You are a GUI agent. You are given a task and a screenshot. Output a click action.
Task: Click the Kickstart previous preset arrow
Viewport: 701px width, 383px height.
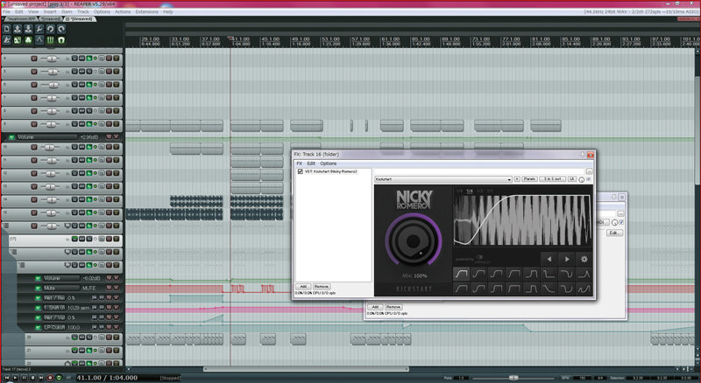pyautogui.click(x=549, y=259)
